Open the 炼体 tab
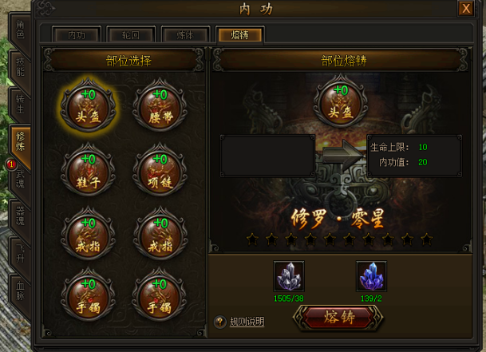This screenshot has width=486, height=352. tap(185, 35)
